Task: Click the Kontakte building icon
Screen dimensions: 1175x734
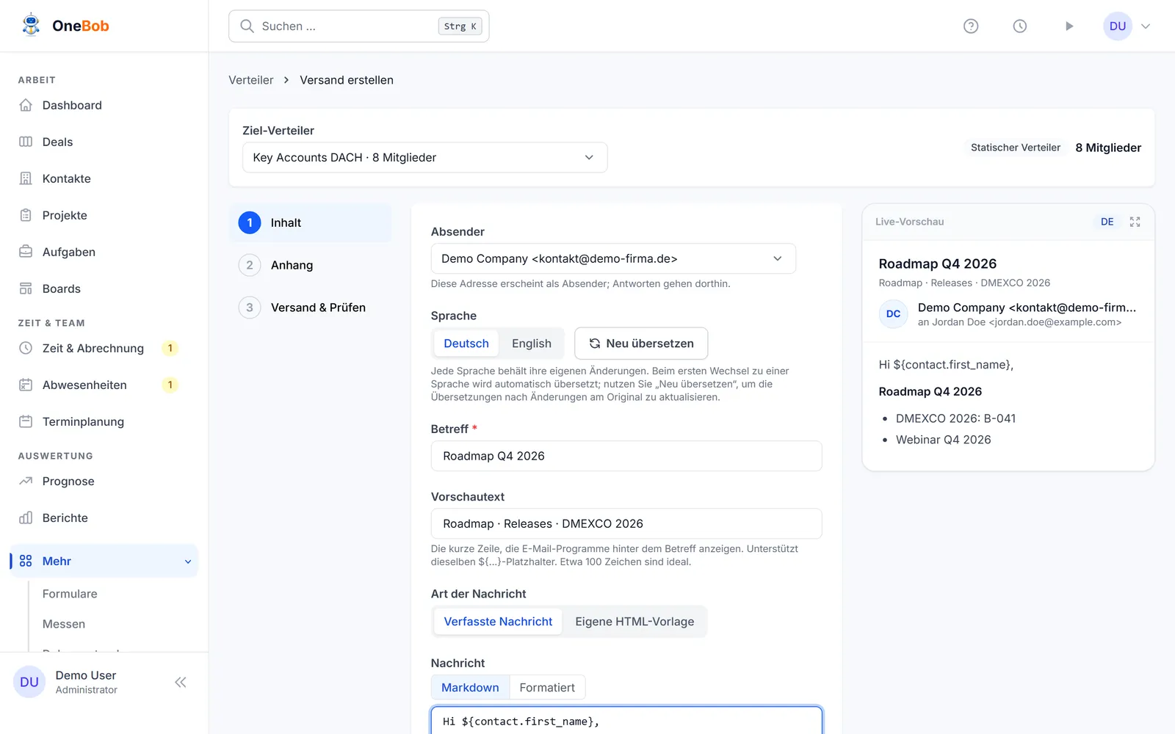Action: [x=26, y=178]
